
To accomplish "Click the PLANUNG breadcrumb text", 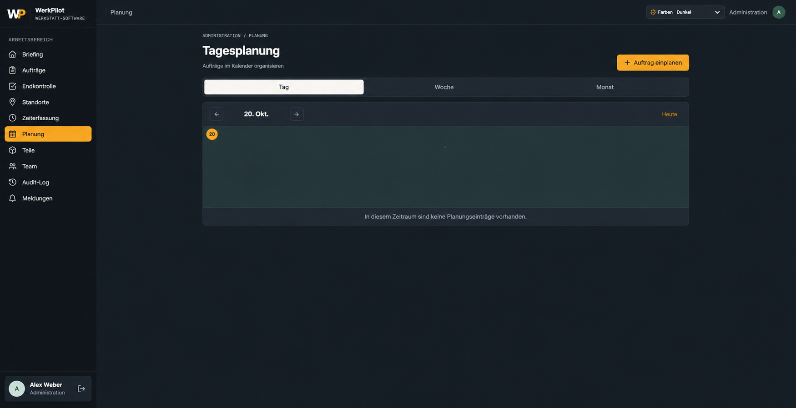I will coord(258,35).
